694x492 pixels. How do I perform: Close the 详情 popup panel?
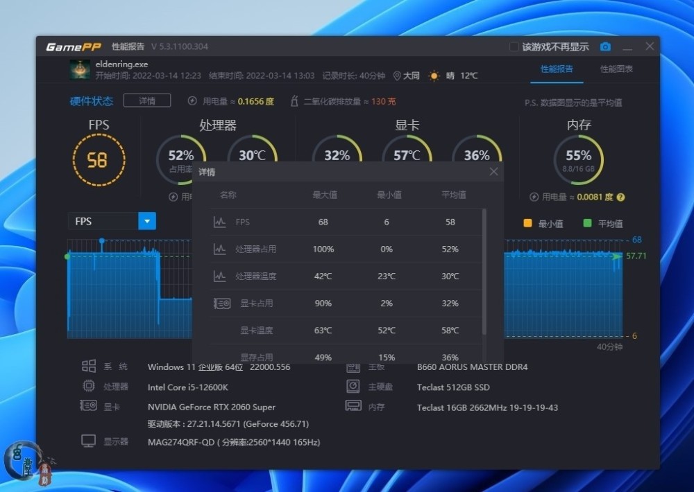(493, 172)
